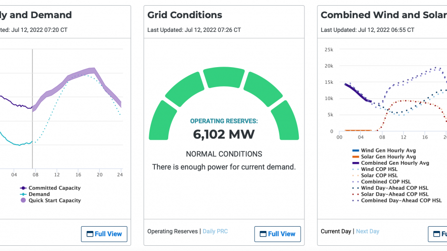Open Full View of Combined Wind and Solar
The height and width of the screenshot is (251, 447).
[x=437, y=234]
